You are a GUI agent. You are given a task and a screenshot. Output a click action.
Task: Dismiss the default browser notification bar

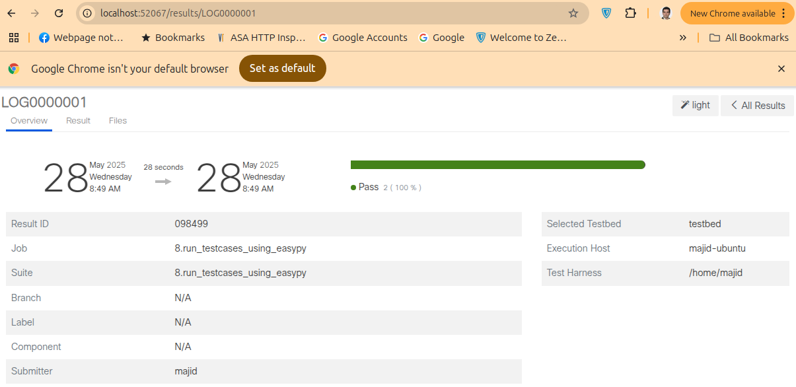(x=781, y=69)
